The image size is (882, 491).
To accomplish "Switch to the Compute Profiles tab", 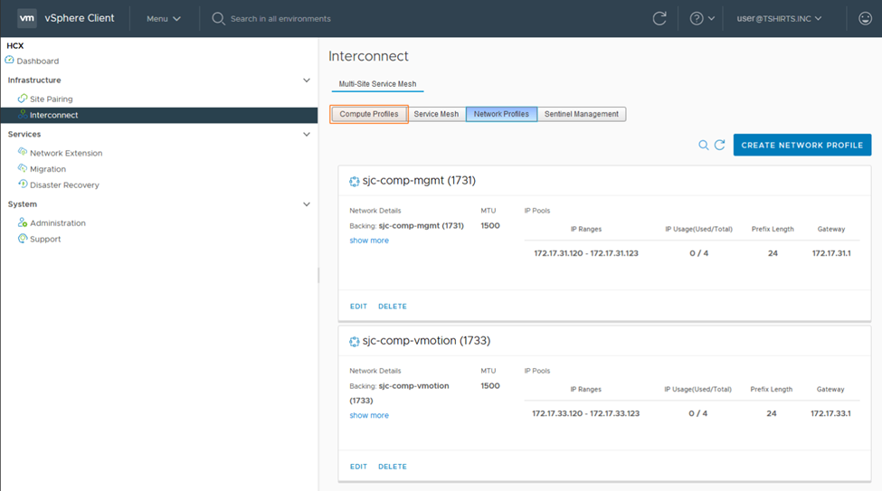I will click(368, 114).
